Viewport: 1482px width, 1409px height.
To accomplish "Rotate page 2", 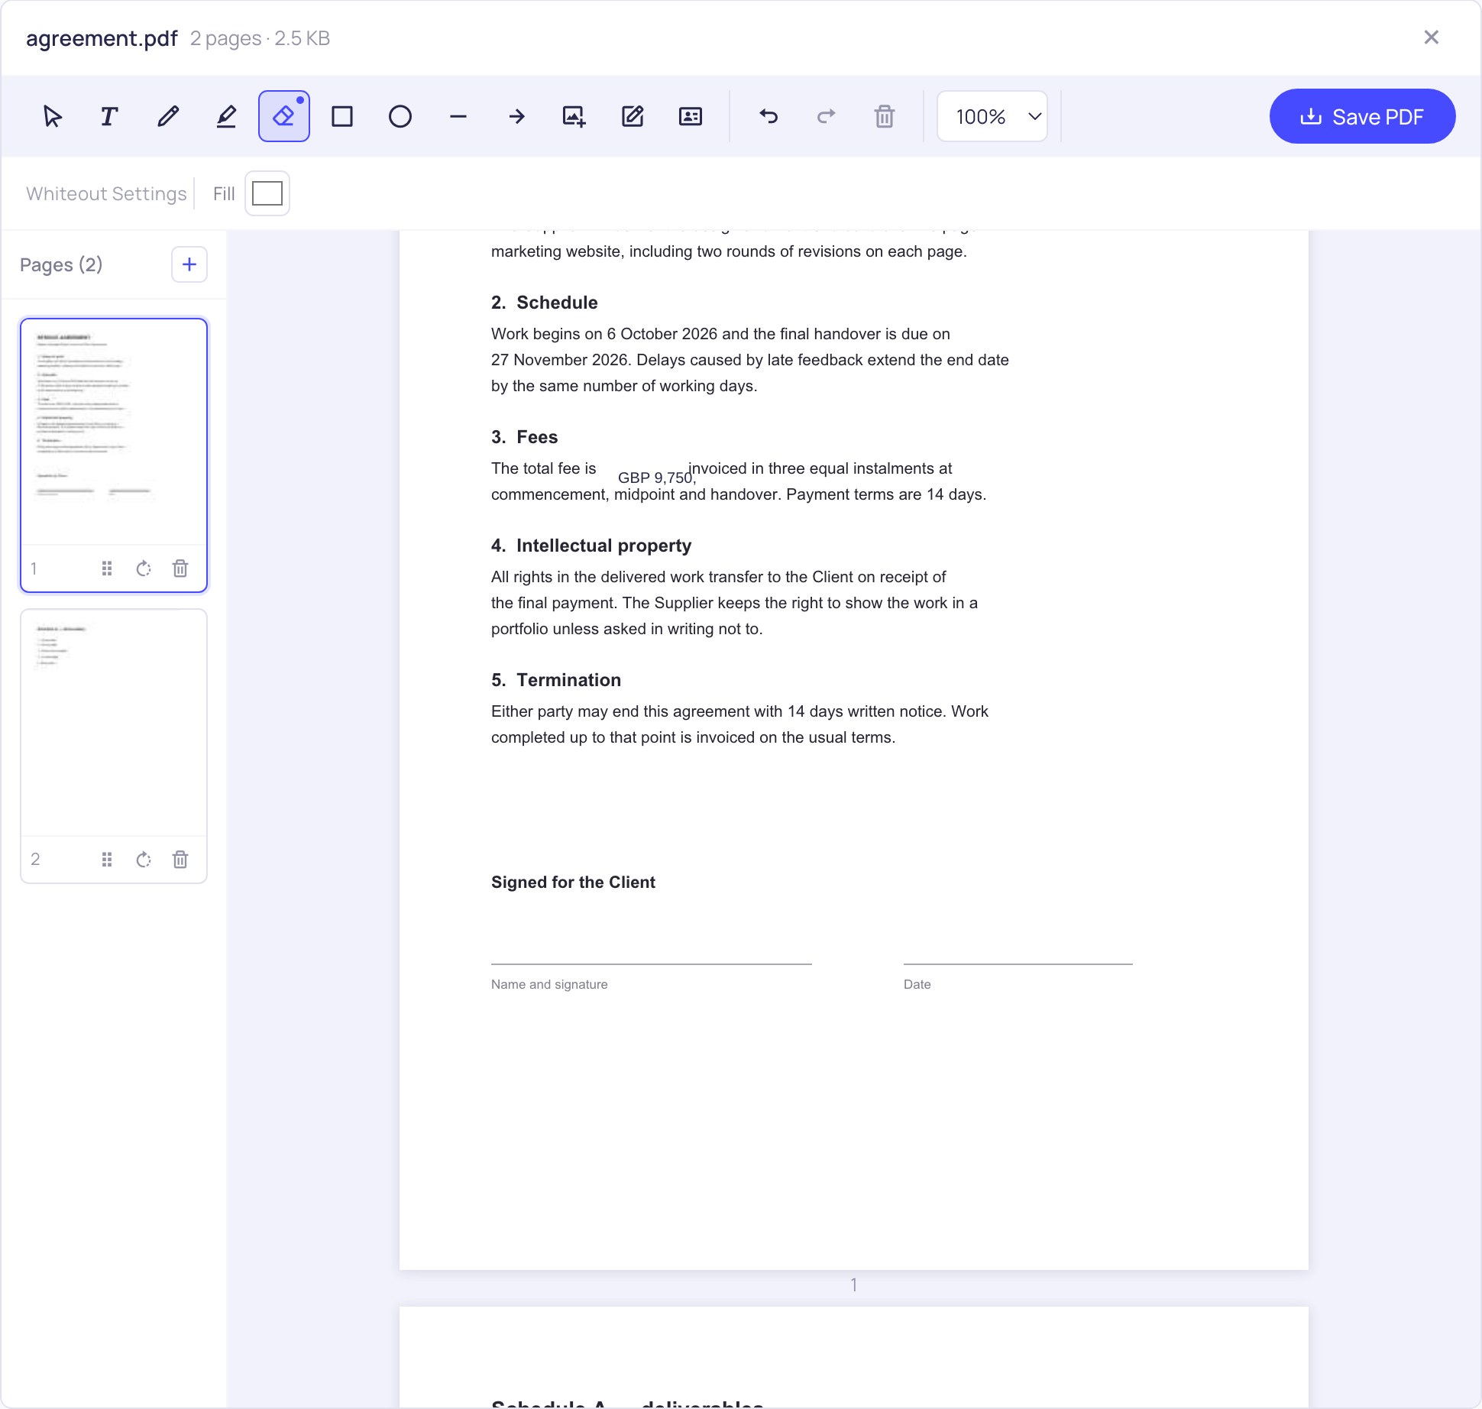I will [x=144, y=860].
